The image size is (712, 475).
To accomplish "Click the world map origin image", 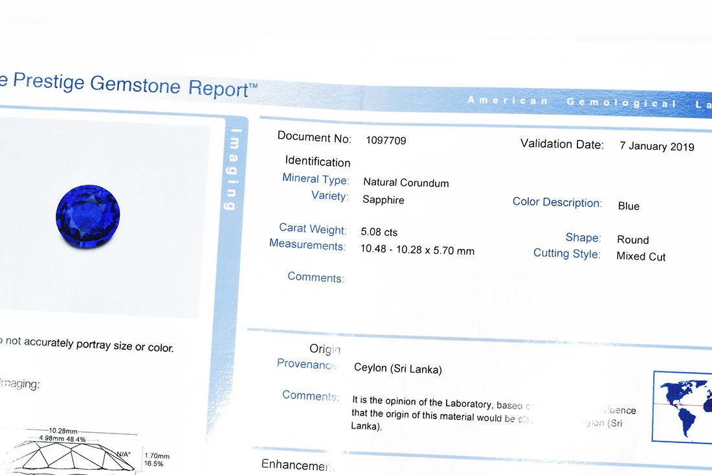I will coord(682,407).
